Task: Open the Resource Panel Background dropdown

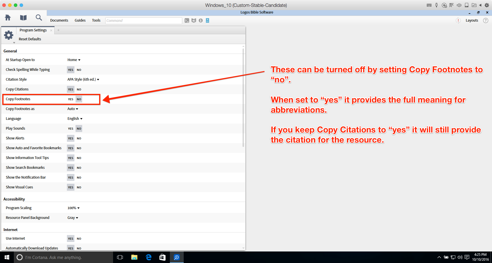Action: point(73,218)
